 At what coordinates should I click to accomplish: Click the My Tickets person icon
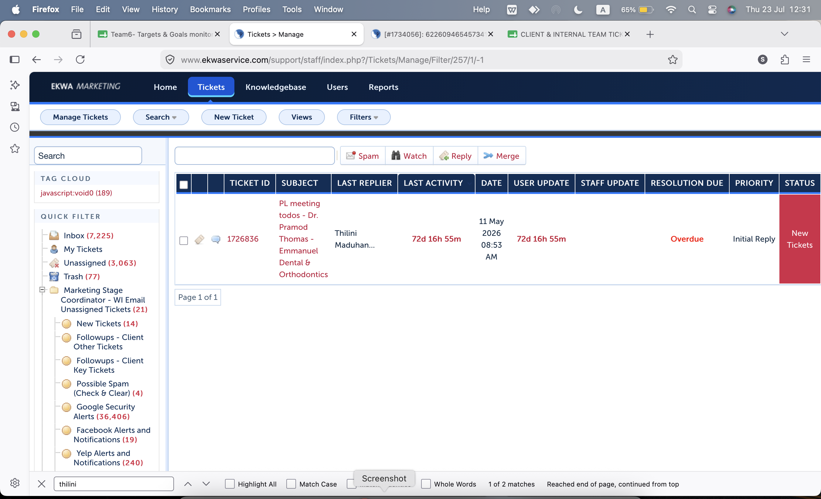(54, 249)
